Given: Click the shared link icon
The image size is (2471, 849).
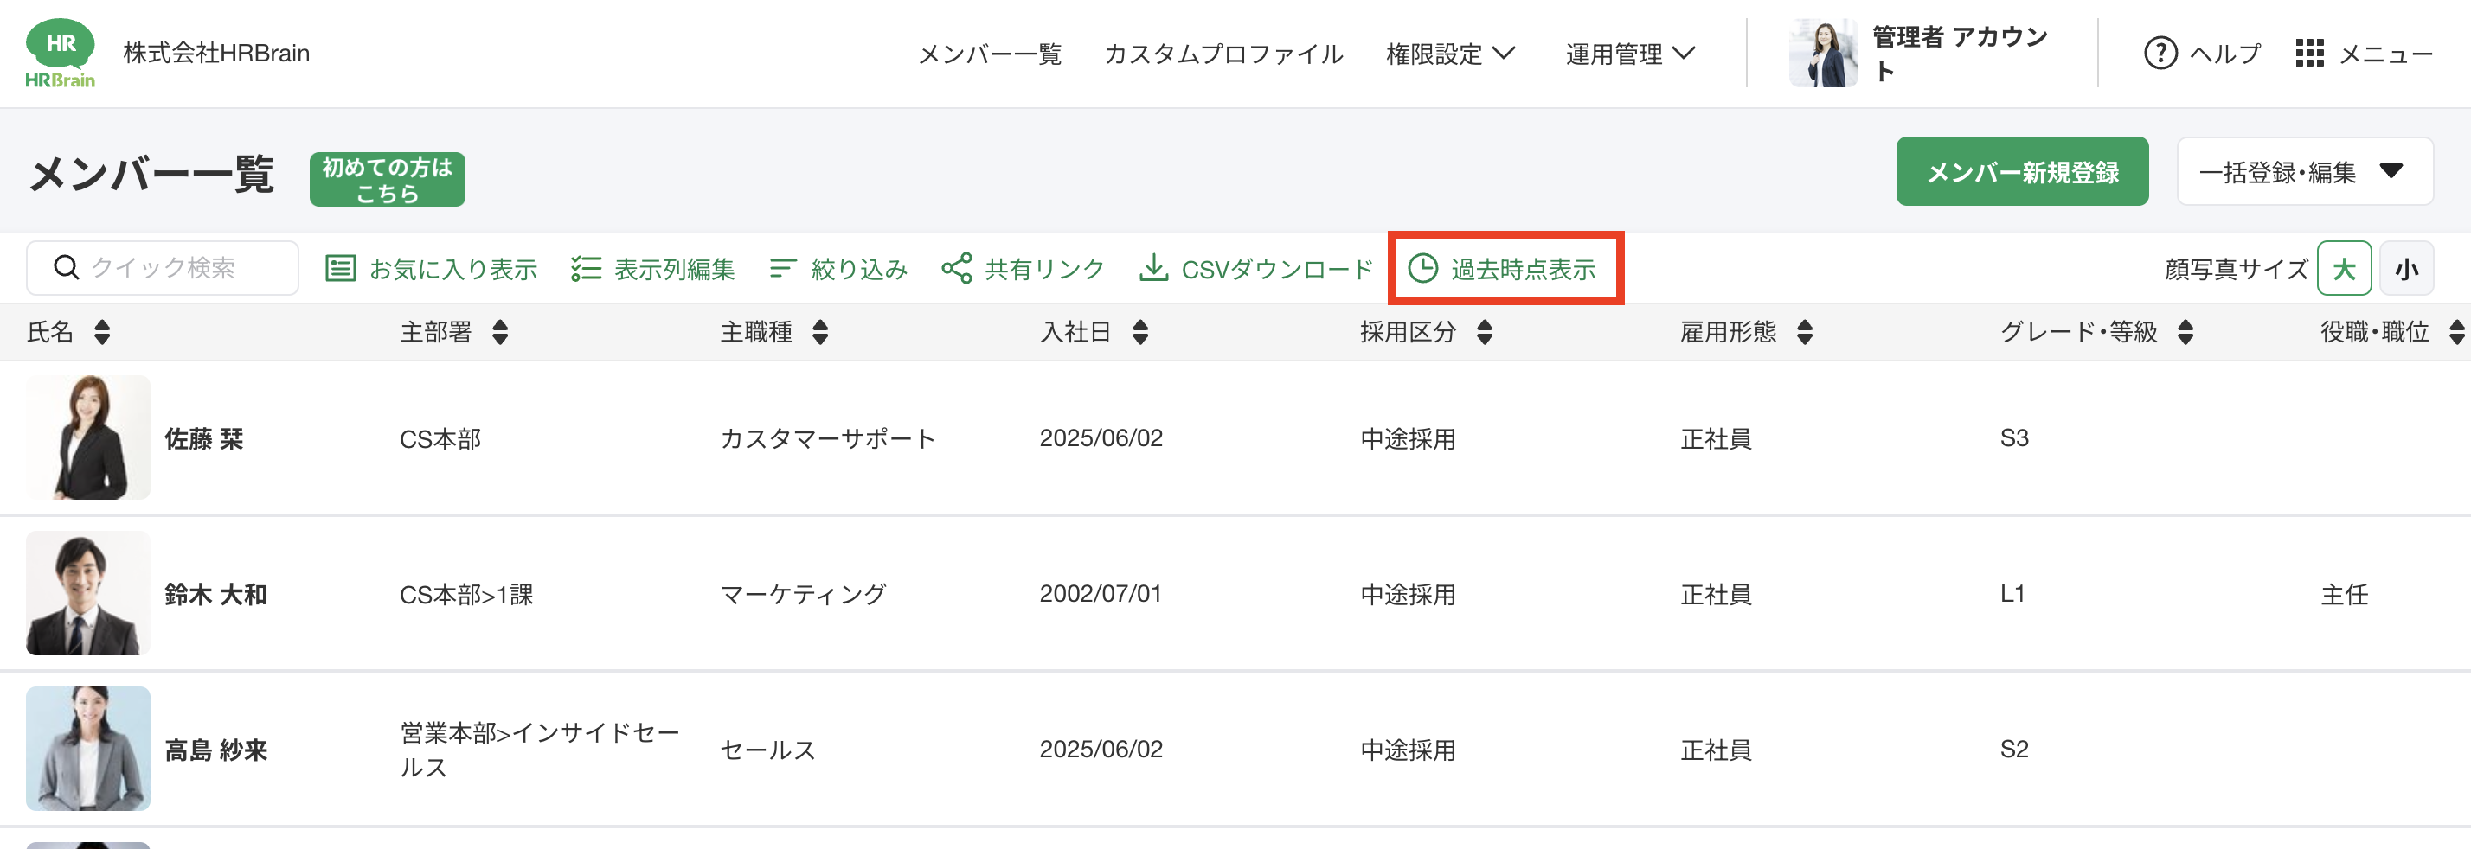Looking at the screenshot, I should (956, 268).
